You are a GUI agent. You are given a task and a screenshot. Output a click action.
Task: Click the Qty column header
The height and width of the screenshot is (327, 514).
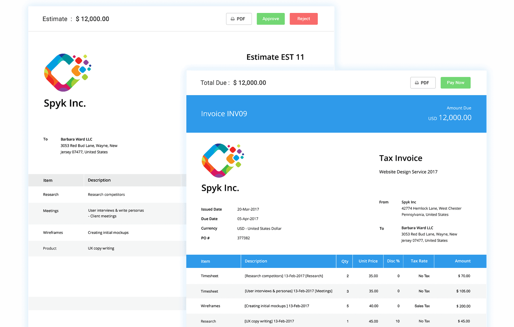345,261
